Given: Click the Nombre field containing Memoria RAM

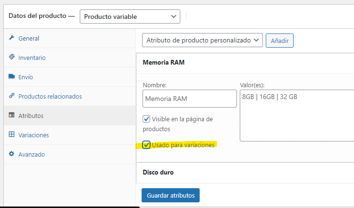Looking at the screenshot, I should pos(190,99).
